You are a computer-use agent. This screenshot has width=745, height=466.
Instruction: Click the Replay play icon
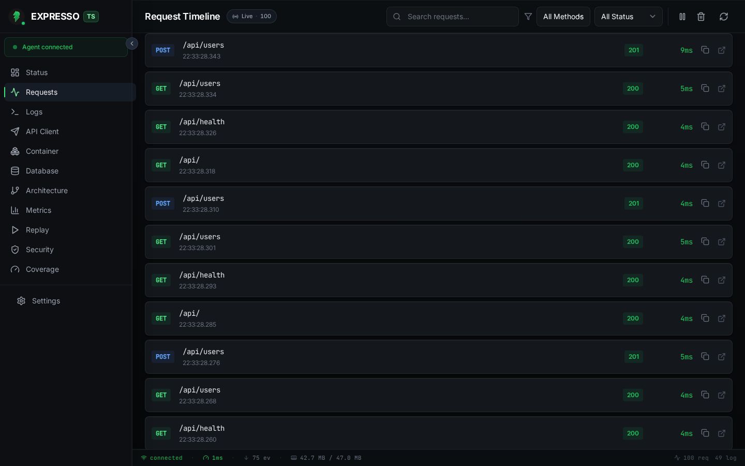15,230
